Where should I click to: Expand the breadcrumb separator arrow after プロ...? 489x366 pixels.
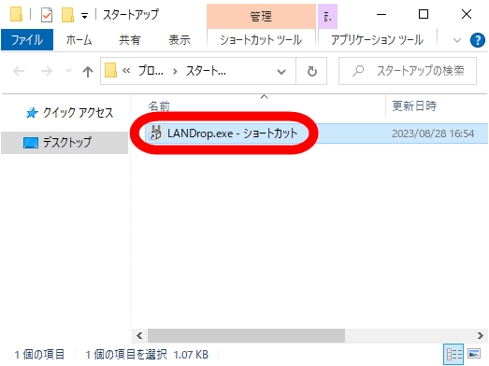pos(175,71)
